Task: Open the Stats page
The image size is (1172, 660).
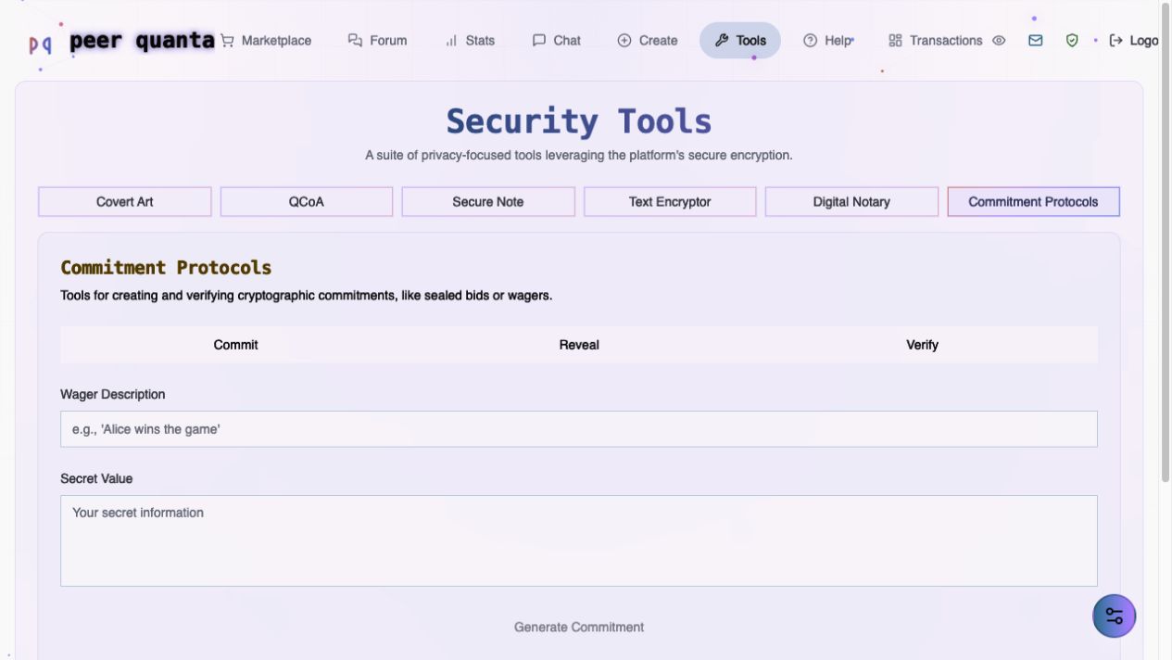Action: pyautogui.click(x=470, y=41)
